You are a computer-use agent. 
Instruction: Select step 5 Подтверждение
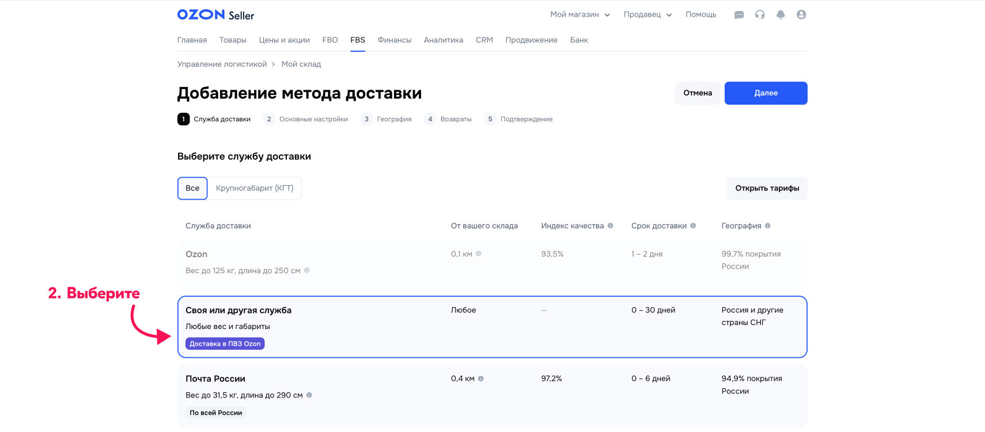coord(518,119)
